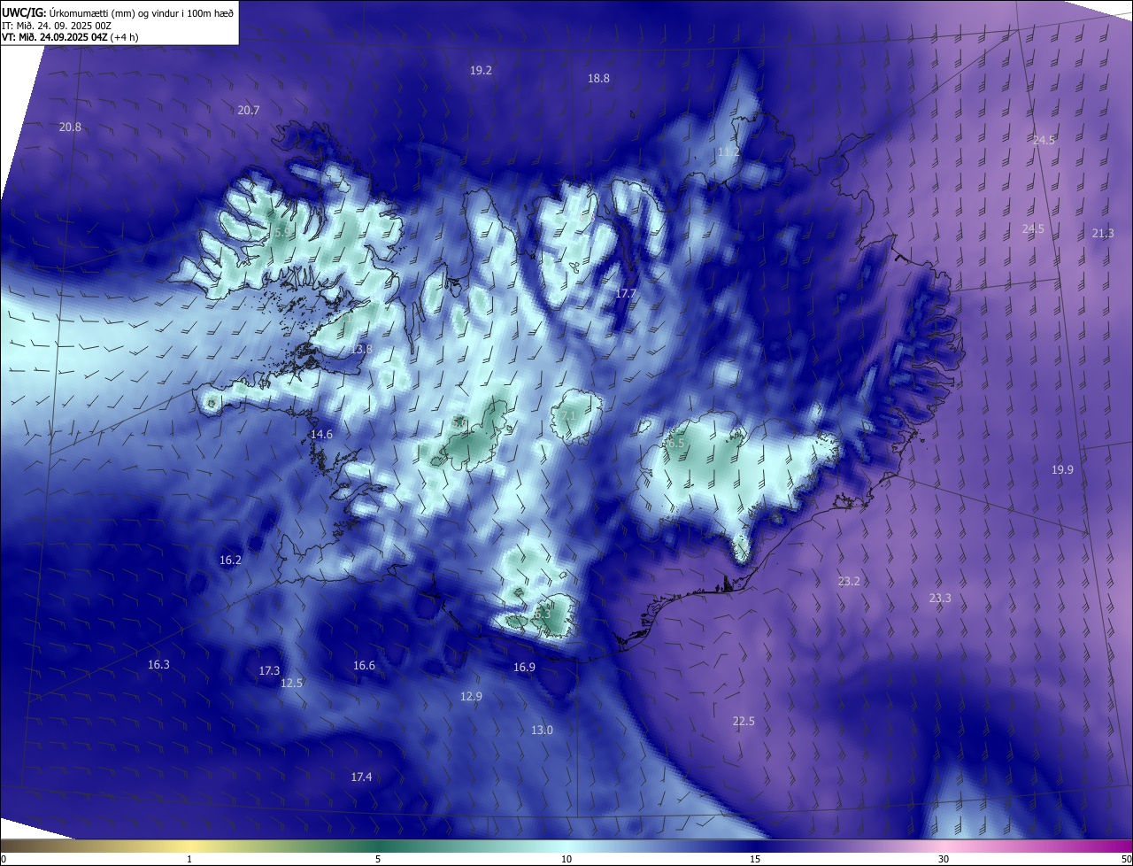Screen dimensions: 1133x866
Task: Click the 6.5 value over large glacier
Action: point(676,443)
